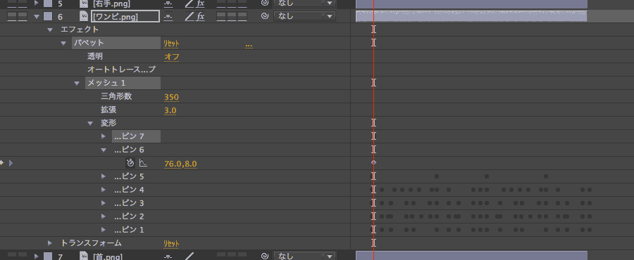Image resolution: width=634 pixels, height=260 pixels.
Task: Select the layer name [首.png]
Action: coord(108,256)
